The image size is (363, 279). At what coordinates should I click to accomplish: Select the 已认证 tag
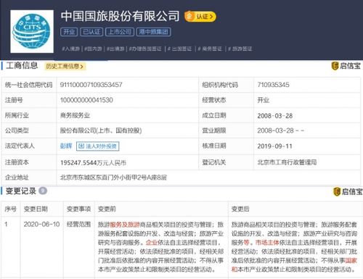coord(91,32)
